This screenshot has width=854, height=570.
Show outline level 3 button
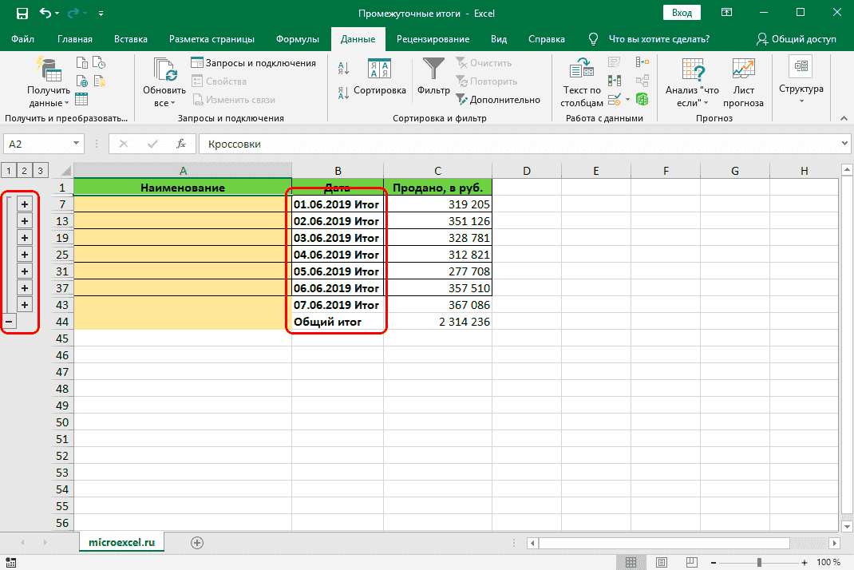pos(41,170)
